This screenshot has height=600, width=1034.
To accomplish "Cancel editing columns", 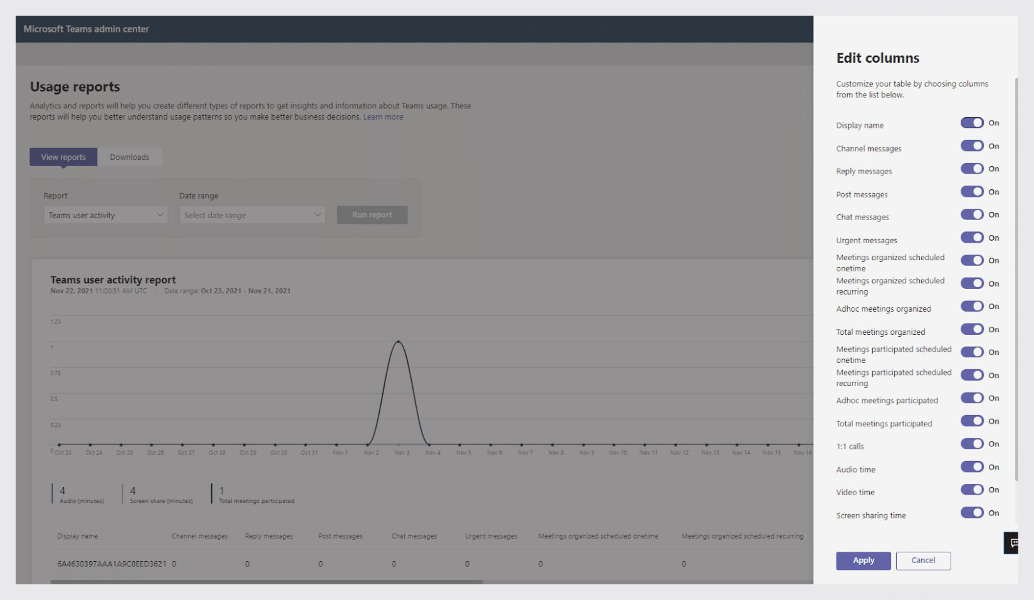I will point(923,561).
